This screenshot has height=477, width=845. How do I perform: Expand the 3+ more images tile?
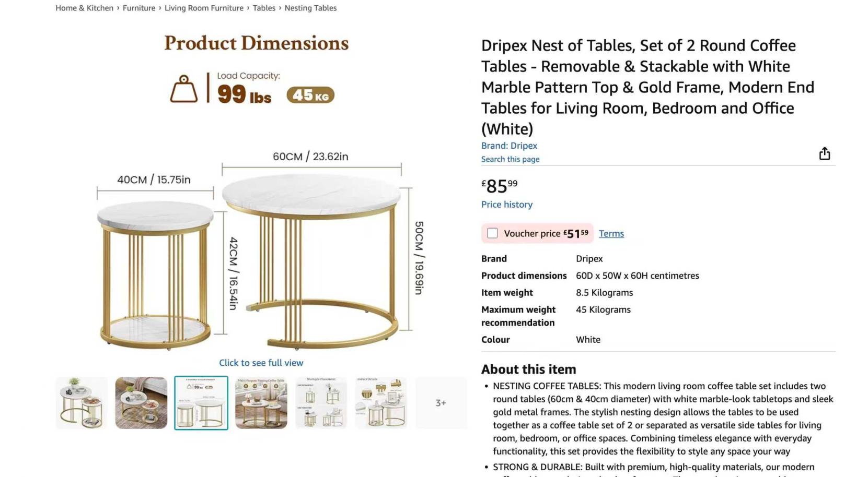441,403
